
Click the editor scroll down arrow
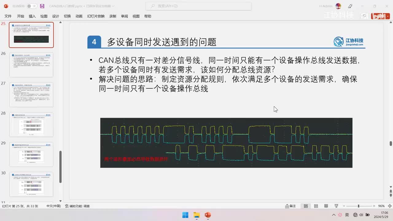391,186
